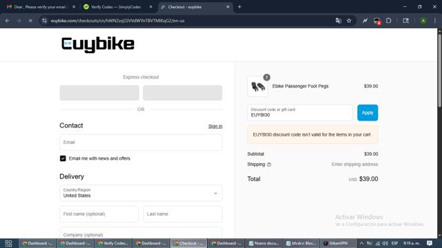
Task: Click the ESP language indicator
Action: point(394,243)
